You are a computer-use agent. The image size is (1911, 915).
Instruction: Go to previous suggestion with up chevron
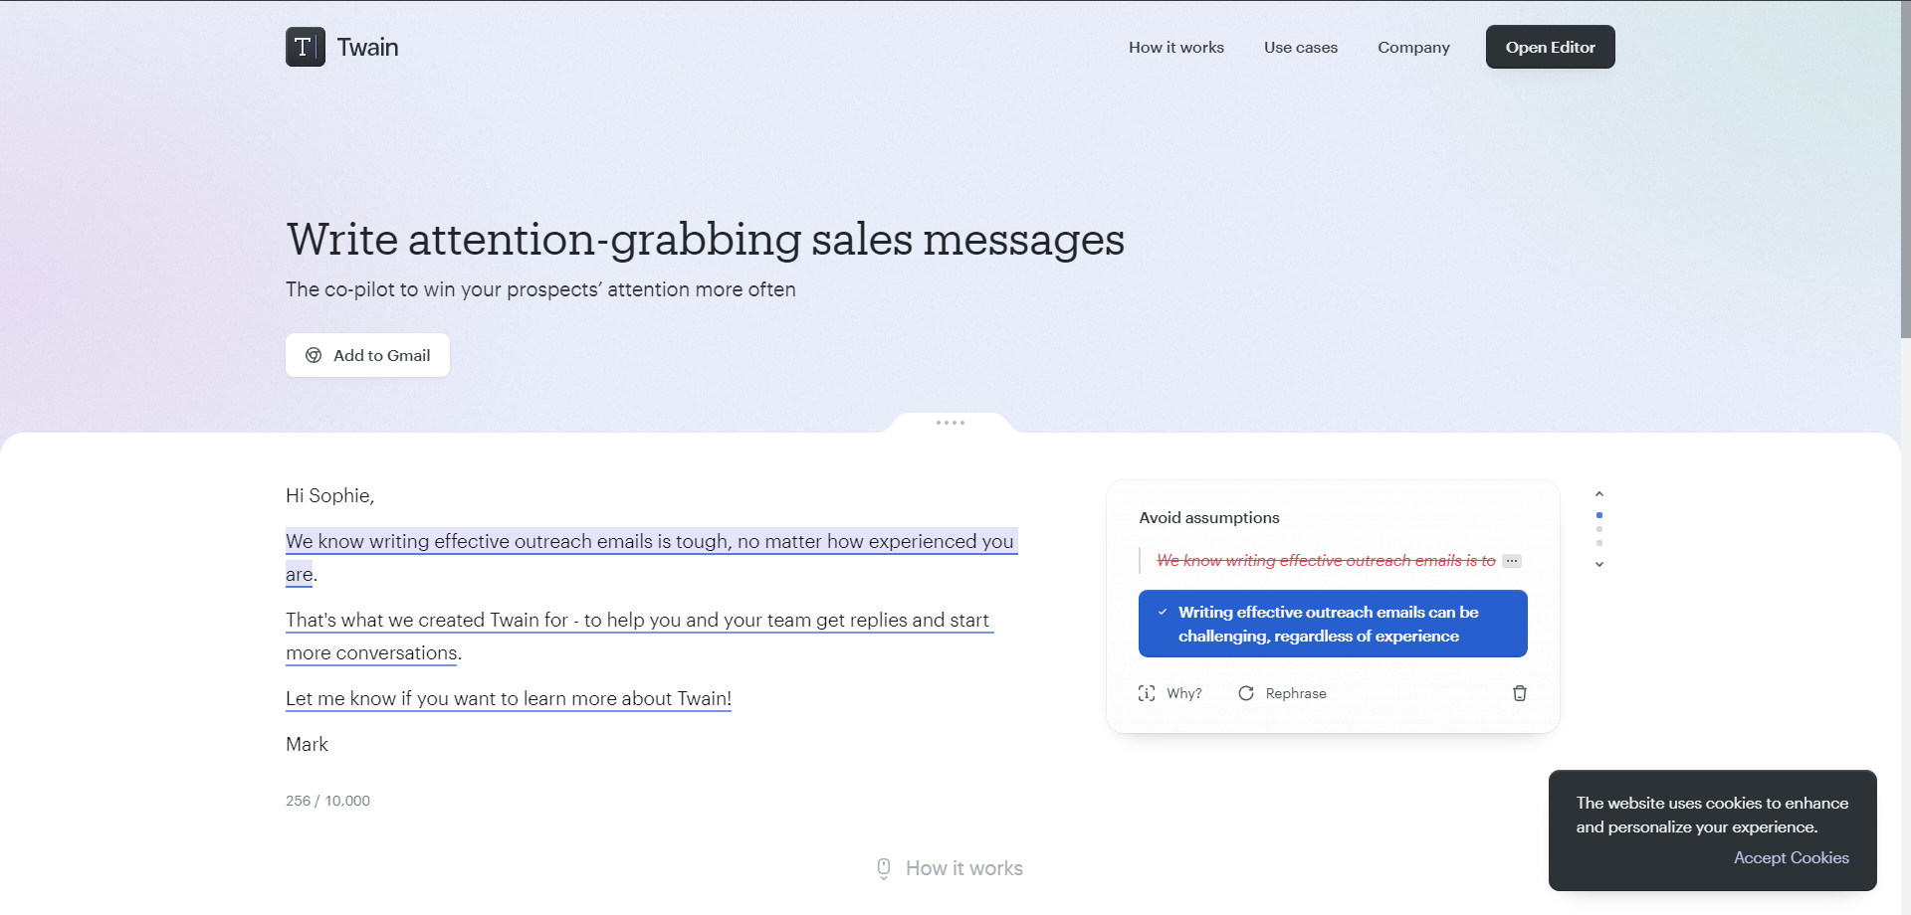[x=1599, y=494]
